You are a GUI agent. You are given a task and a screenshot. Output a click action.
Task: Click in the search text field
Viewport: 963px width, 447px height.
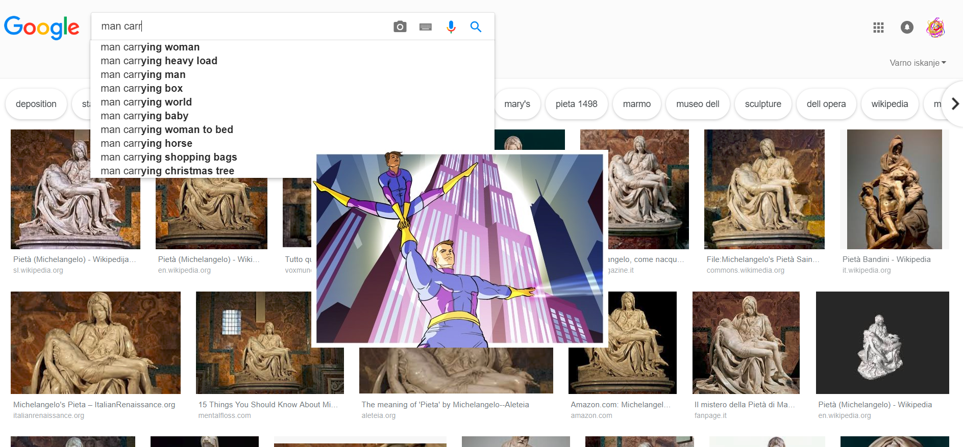[240, 27]
